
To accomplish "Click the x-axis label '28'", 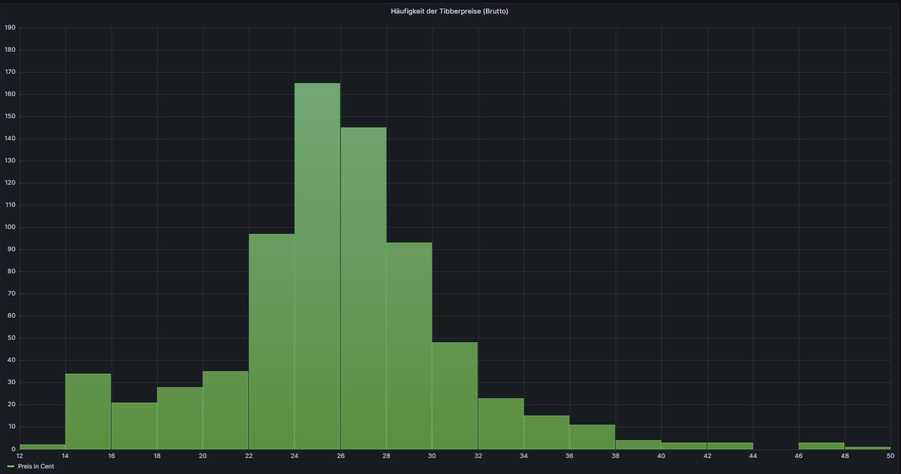I will [386, 456].
